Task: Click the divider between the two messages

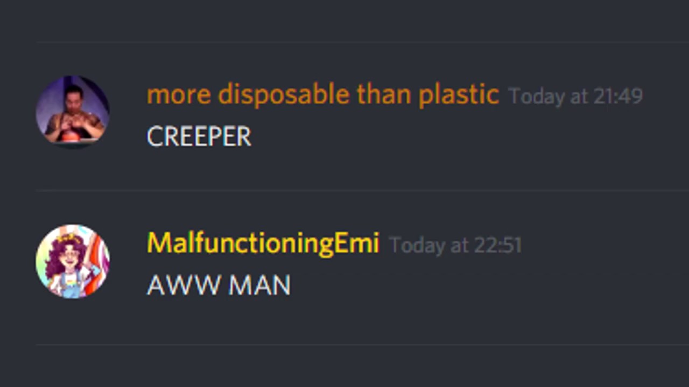Action: coord(362,190)
